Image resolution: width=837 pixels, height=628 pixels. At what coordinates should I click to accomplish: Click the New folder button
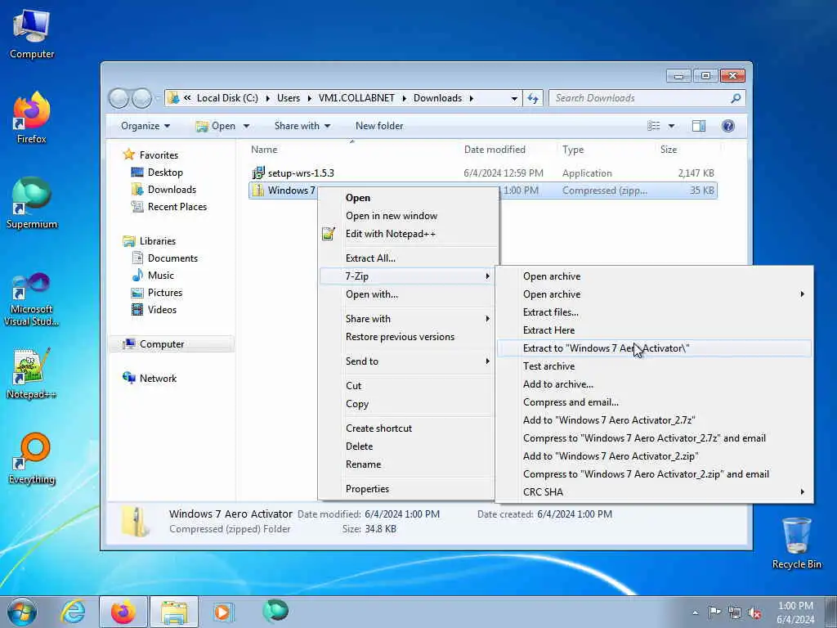point(379,126)
